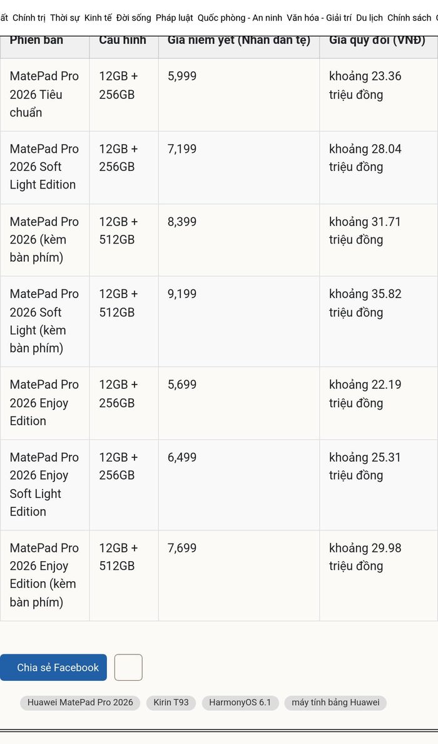Select the Pháp luật menu item
The image size is (438, 744).
(x=175, y=18)
